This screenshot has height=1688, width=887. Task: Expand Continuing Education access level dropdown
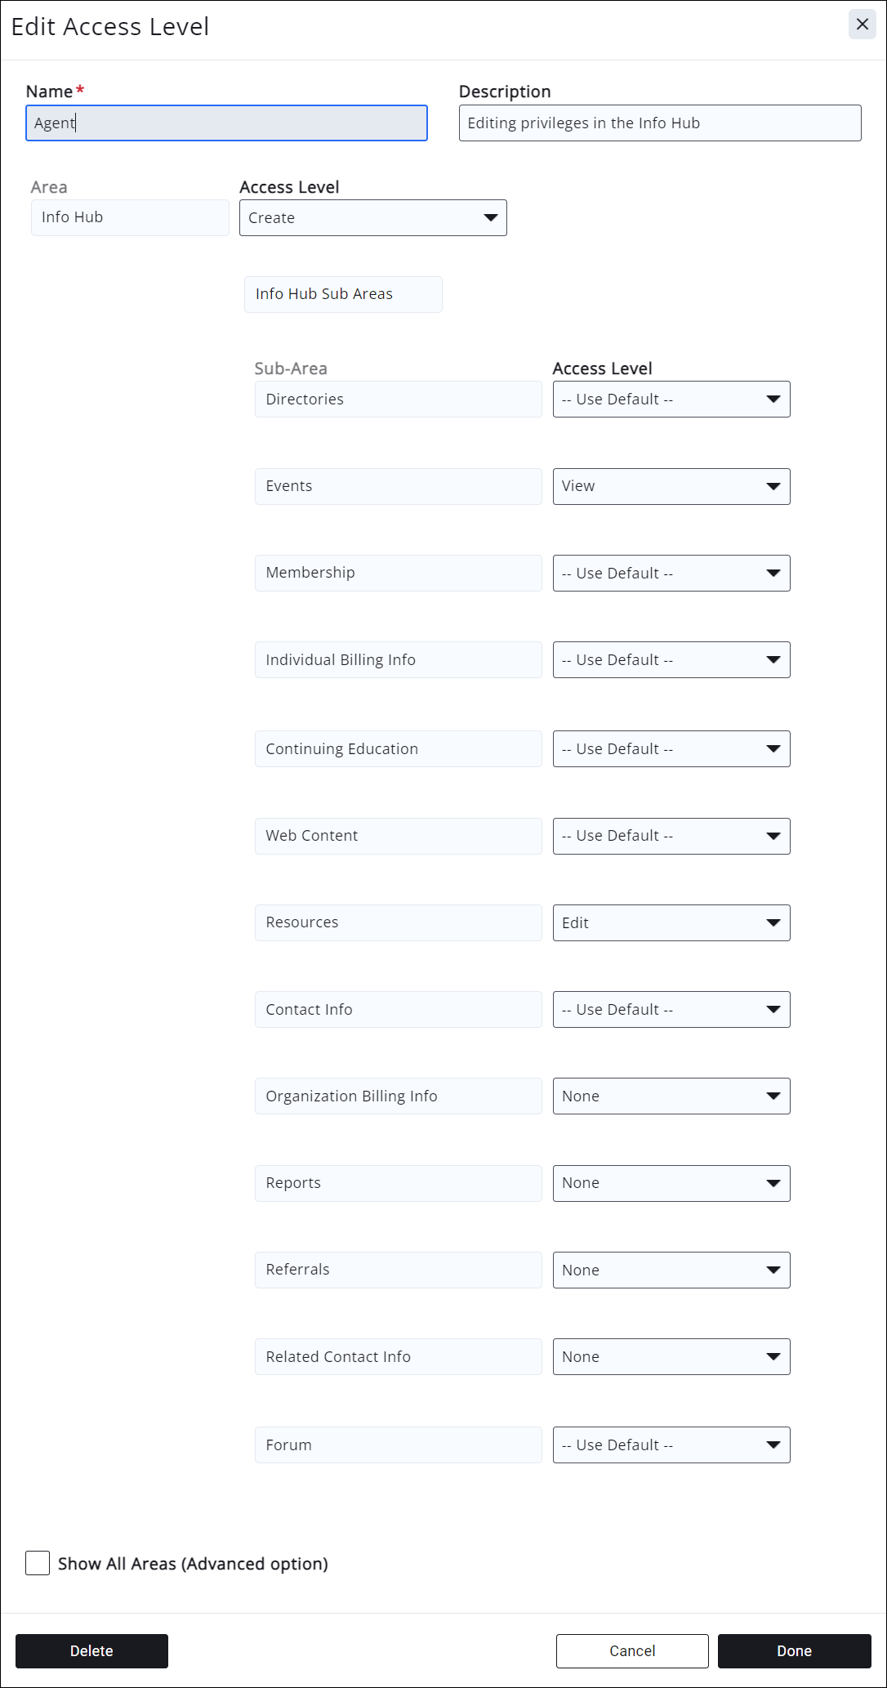(671, 749)
